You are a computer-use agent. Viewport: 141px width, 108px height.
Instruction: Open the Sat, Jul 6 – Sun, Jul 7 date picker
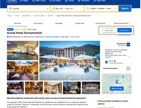coord(68,9)
